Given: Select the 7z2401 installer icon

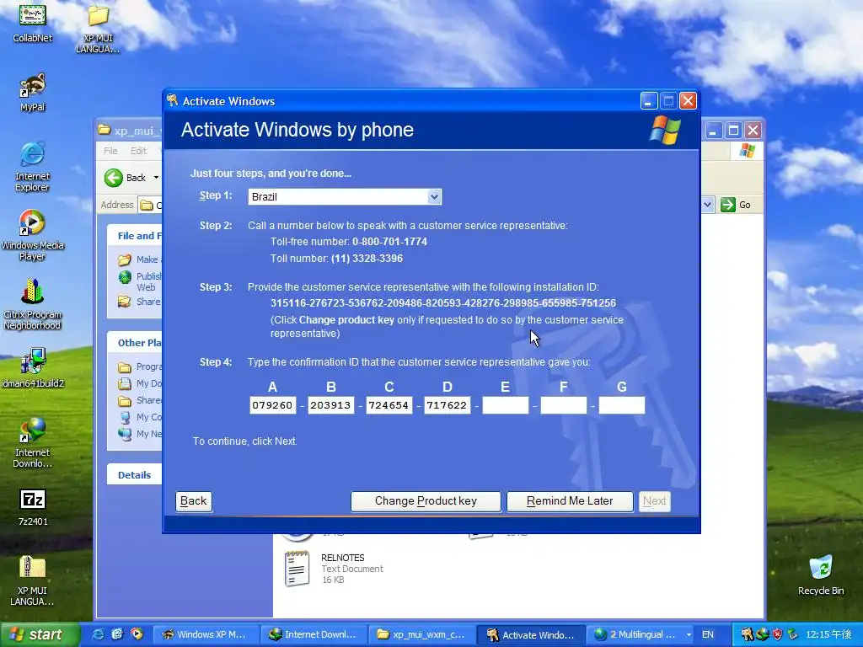Looking at the screenshot, I should point(33,507).
